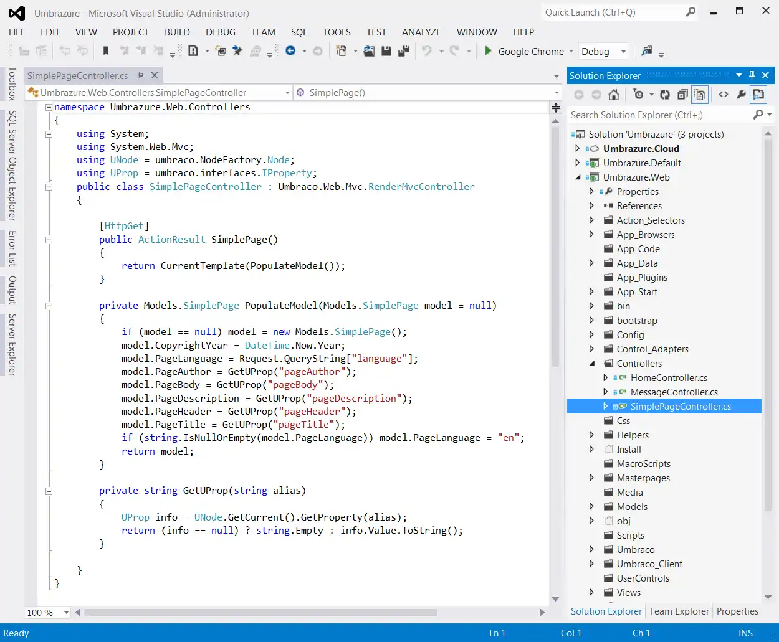Click the editor vertical scrollbar thumb
This screenshot has width=779, height=642.
555,247
